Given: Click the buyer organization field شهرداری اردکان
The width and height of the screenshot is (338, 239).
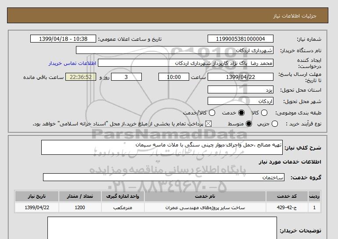Looking at the screenshot, I should (x=175, y=50).
